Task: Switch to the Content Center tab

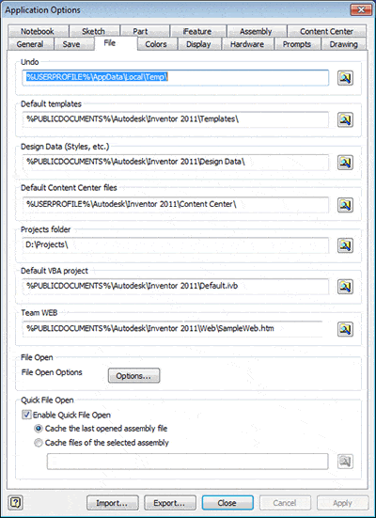Action: (x=326, y=31)
